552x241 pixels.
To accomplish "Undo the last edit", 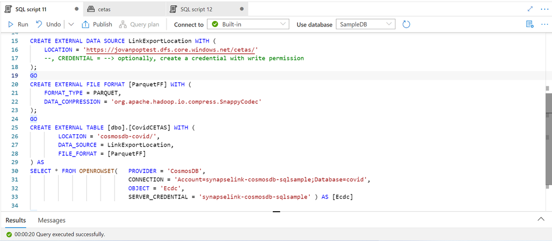I will 49,24.
